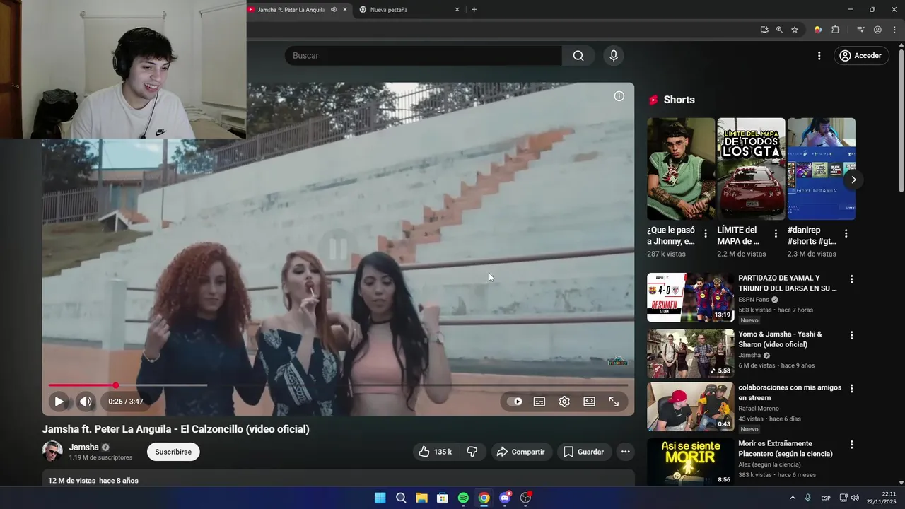The height and width of the screenshot is (509, 905).
Task: Open options for Morir es Extrañamente Placentero
Action: tap(851, 445)
